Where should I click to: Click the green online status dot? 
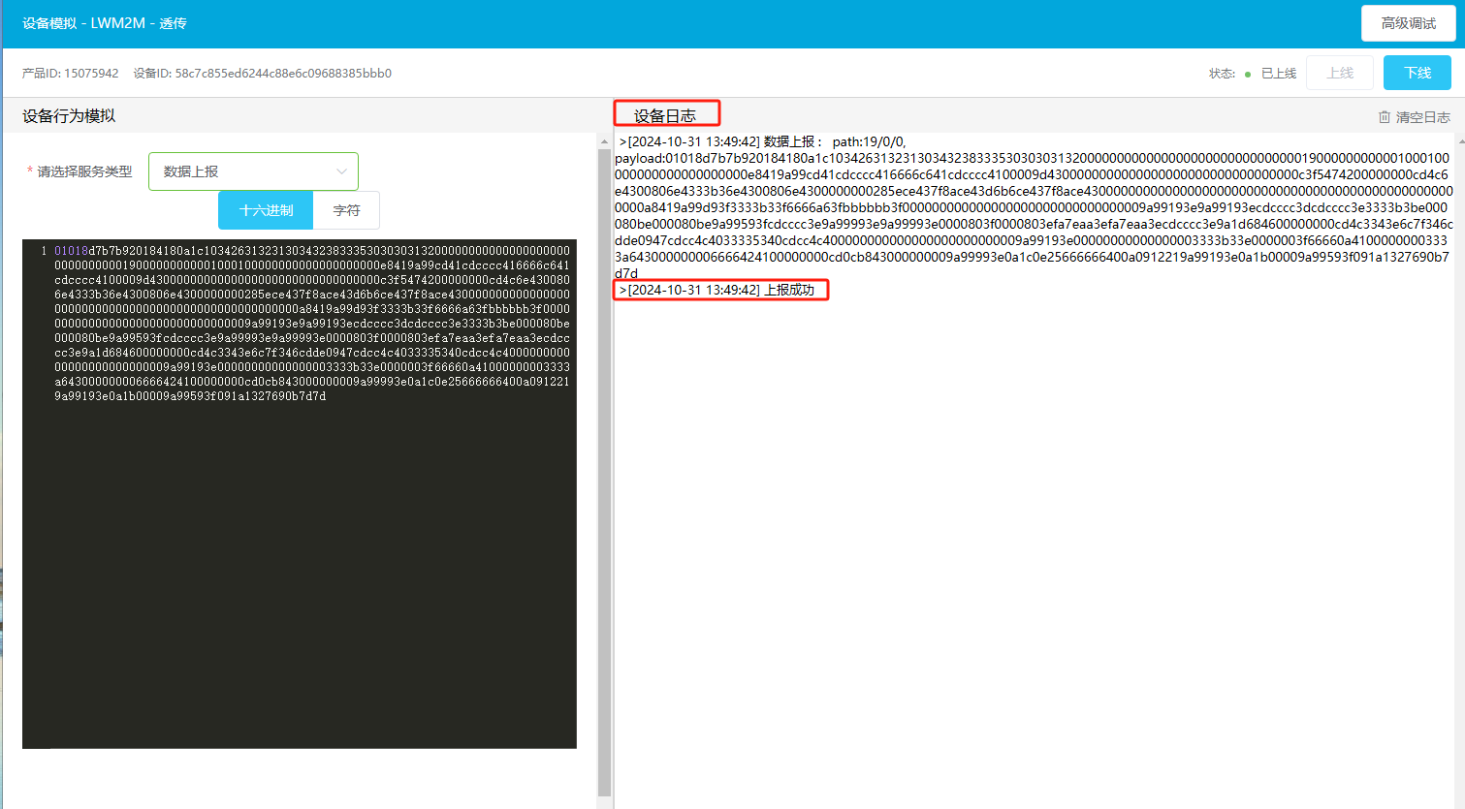click(x=1248, y=74)
